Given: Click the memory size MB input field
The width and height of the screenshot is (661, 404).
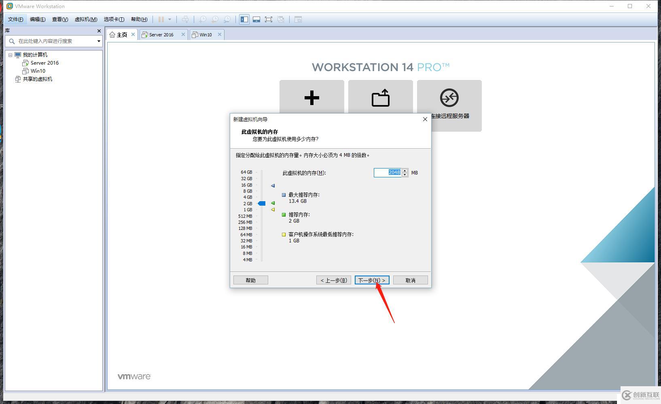Looking at the screenshot, I should point(387,173).
